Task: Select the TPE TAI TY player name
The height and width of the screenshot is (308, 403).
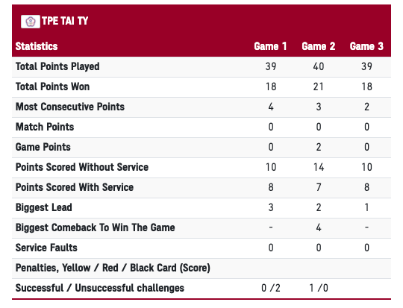Action: (x=65, y=21)
